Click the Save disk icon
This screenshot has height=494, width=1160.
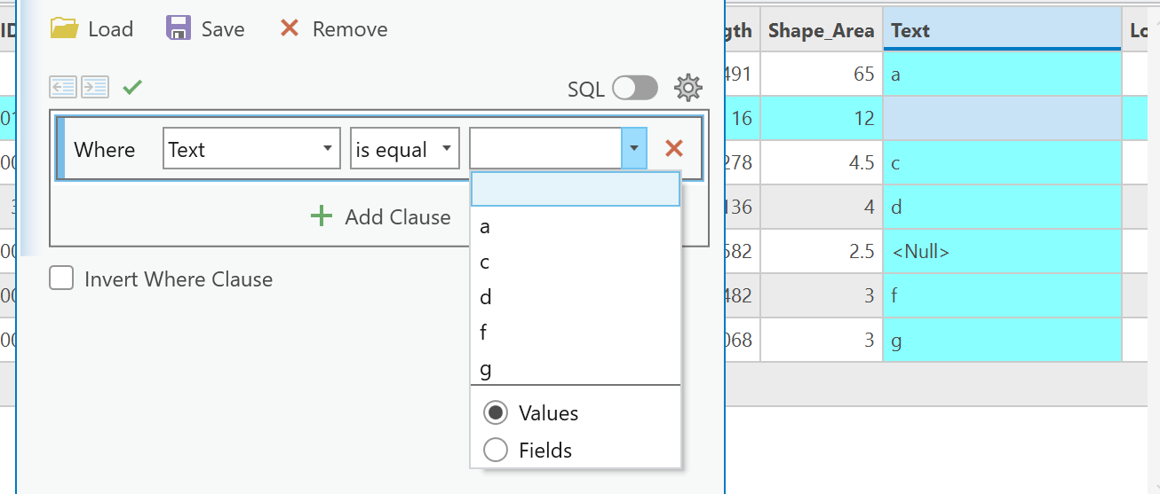click(179, 28)
